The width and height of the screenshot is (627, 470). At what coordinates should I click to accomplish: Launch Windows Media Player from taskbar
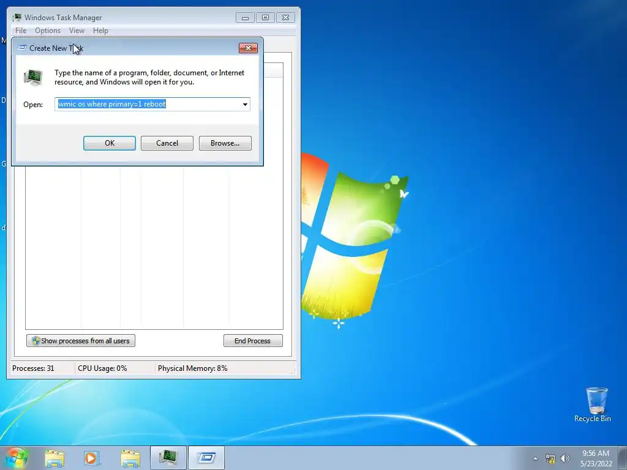click(92, 458)
